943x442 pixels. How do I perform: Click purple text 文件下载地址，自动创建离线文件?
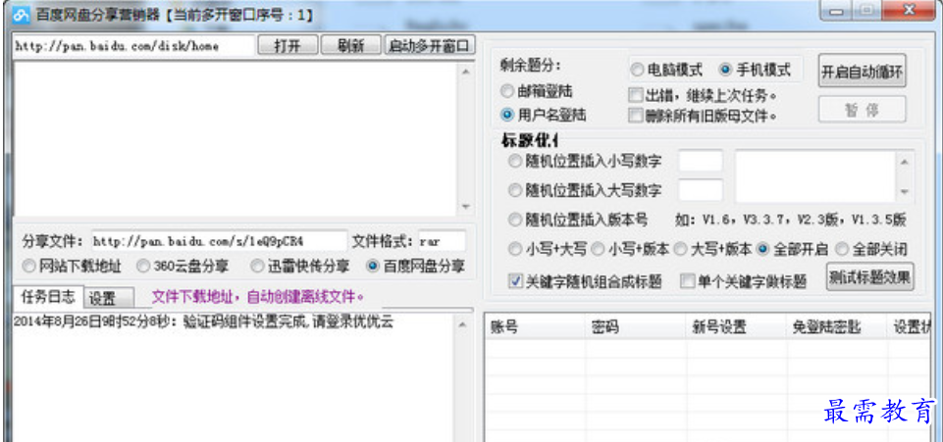[x=258, y=297]
